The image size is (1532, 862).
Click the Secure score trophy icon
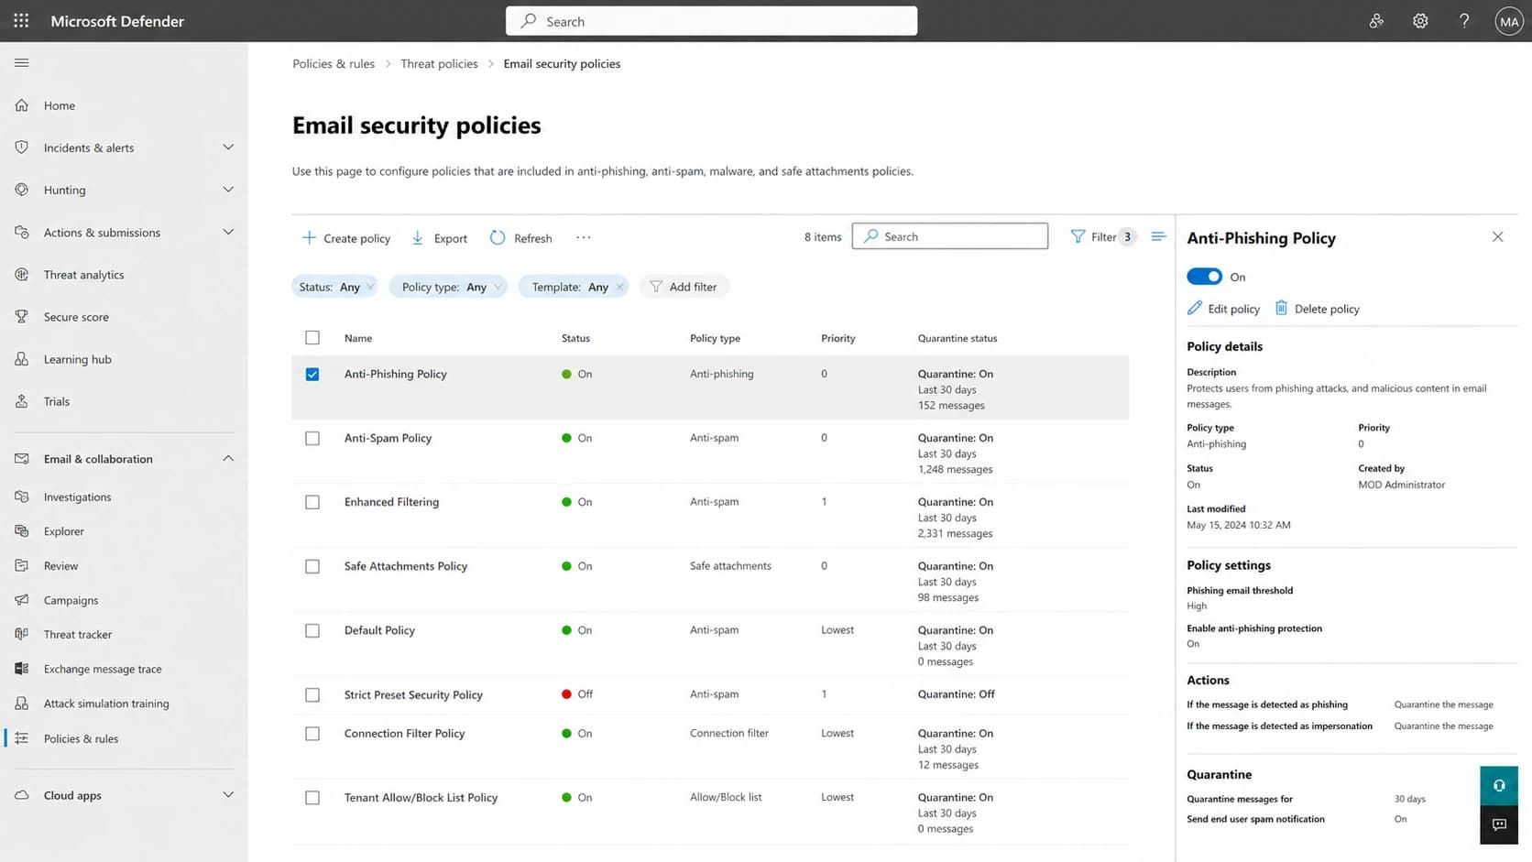point(22,317)
